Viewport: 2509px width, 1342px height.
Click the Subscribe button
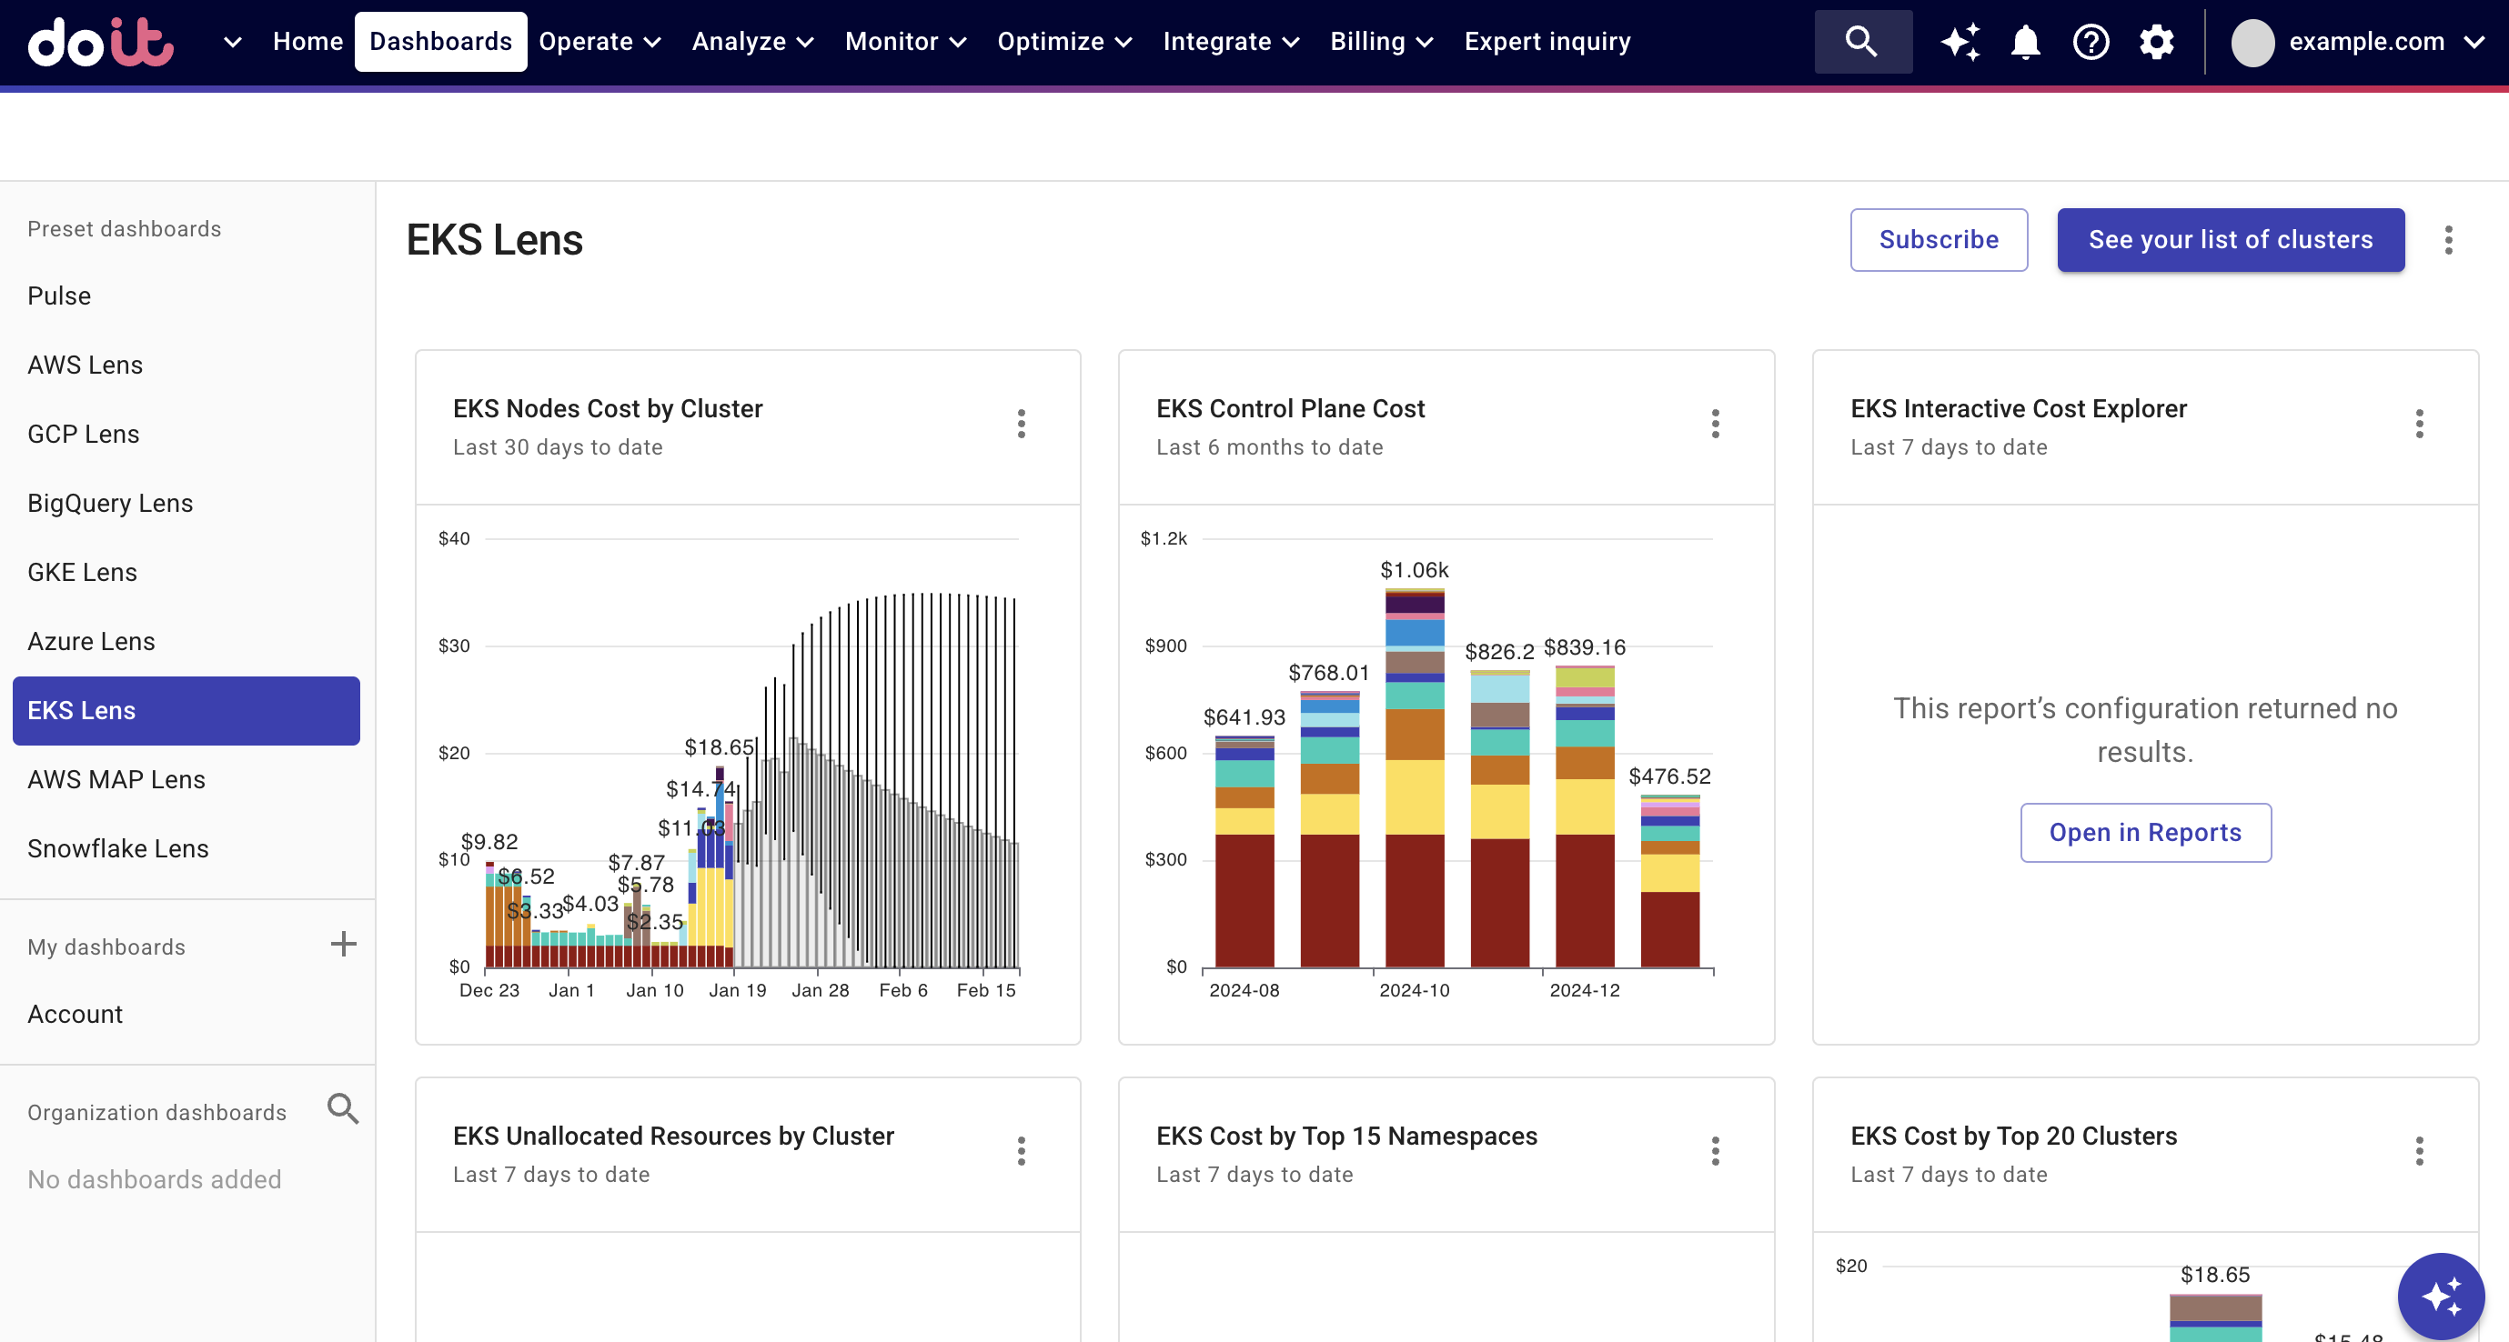pos(1939,239)
